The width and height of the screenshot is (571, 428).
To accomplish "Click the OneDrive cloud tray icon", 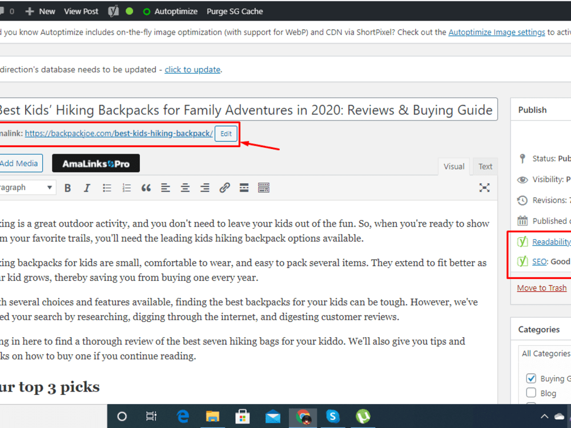I will [559, 417].
